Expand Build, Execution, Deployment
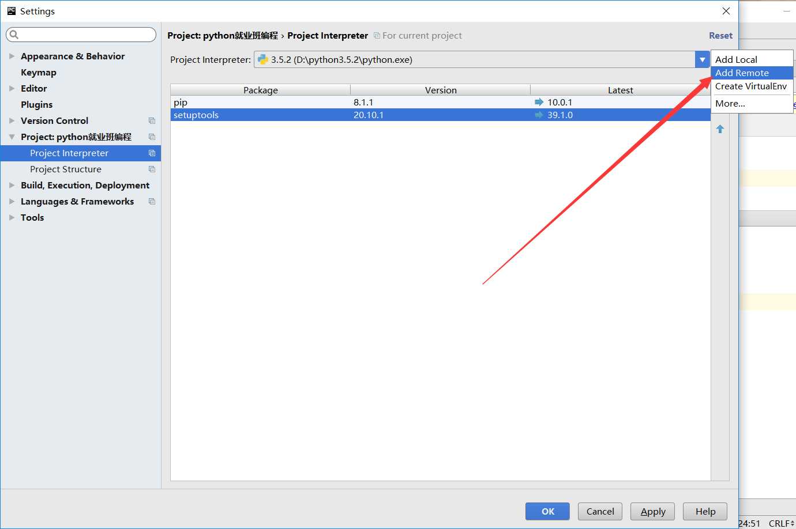The image size is (796, 529). [x=12, y=185]
